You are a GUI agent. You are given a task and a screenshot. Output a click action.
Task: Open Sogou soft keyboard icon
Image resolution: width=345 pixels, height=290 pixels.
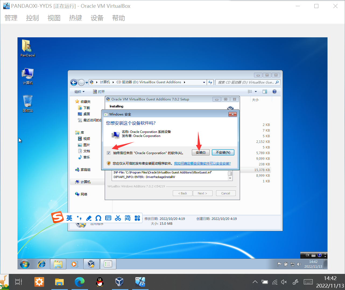click(108, 218)
